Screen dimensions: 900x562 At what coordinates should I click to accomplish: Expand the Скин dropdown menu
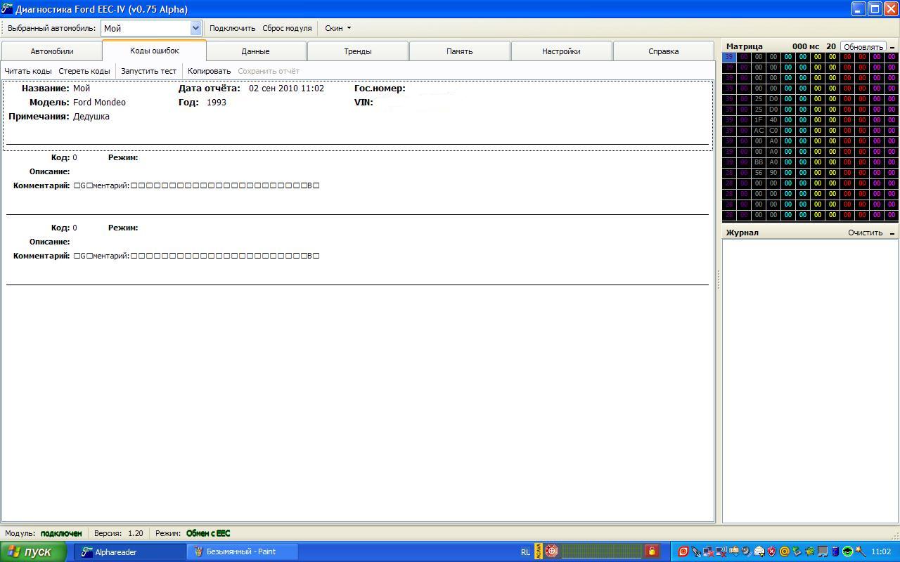click(338, 28)
